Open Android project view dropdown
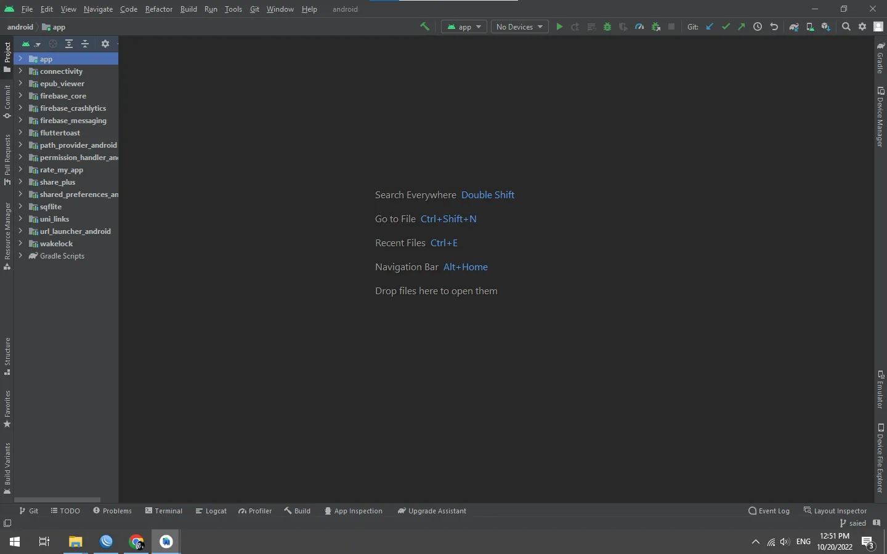This screenshot has width=887, height=554. pos(31,44)
